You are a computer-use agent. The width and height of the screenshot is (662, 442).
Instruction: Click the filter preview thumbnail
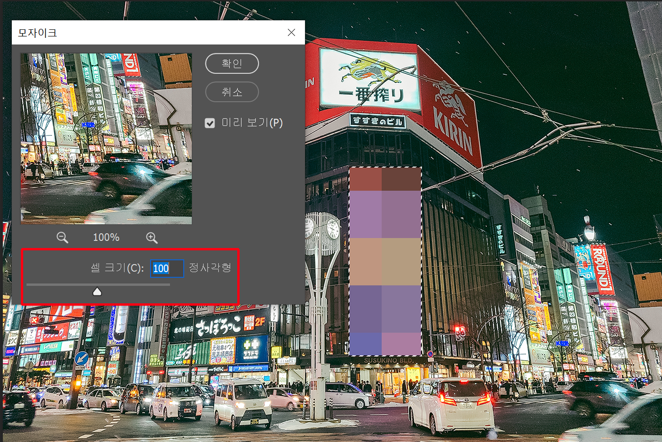[x=106, y=139]
